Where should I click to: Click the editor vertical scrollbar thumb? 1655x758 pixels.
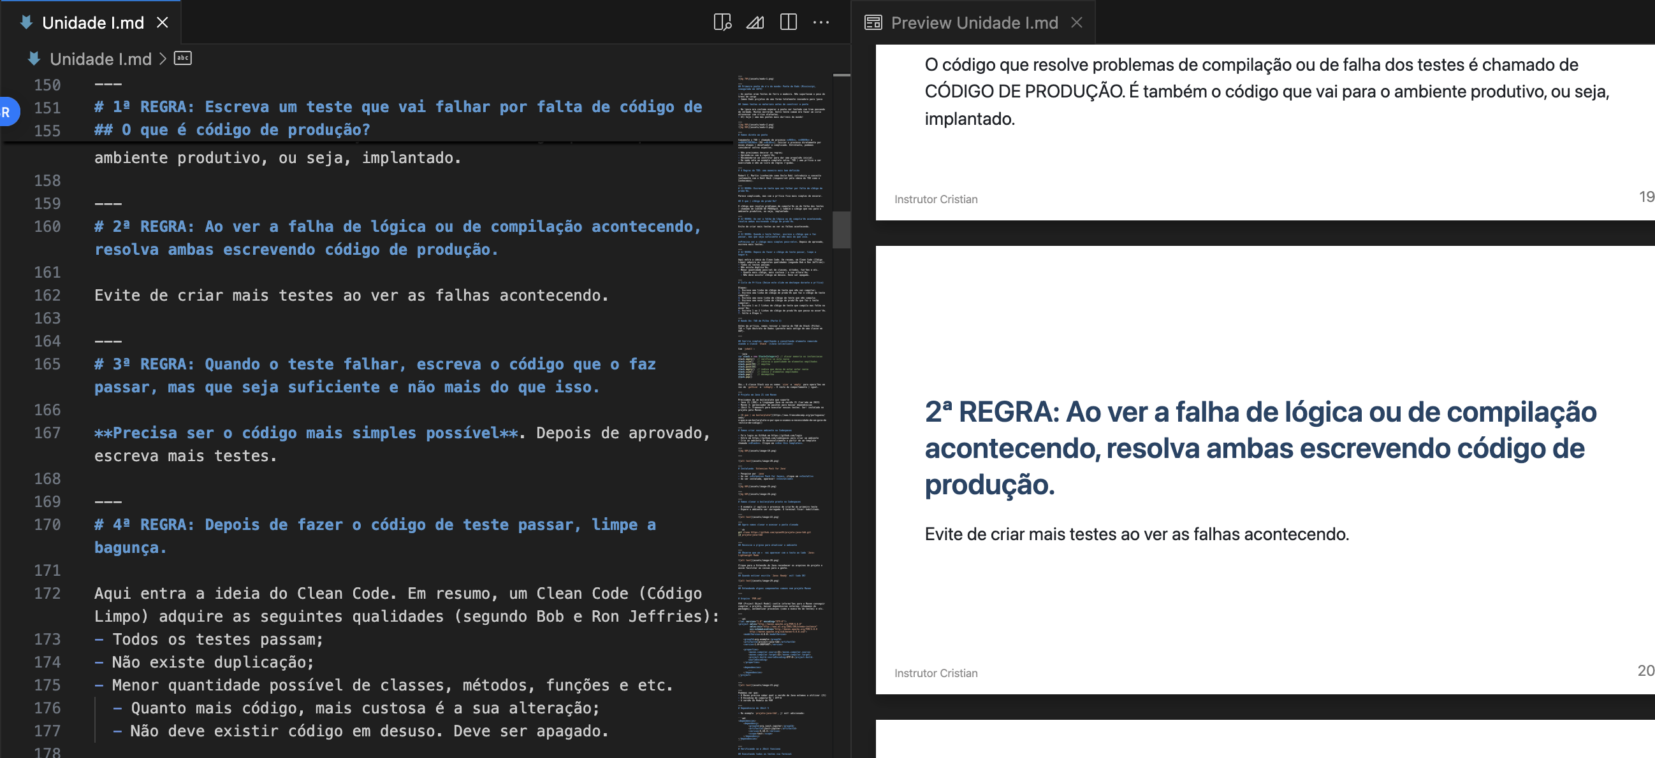[842, 230]
